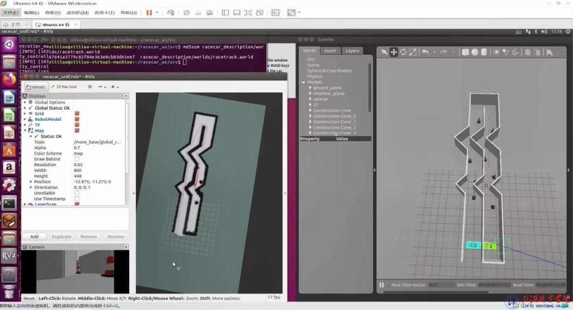Viewport: 573px width, 310px height.
Task: Disable the RobotModel display checkbox
Action: click(77, 119)
